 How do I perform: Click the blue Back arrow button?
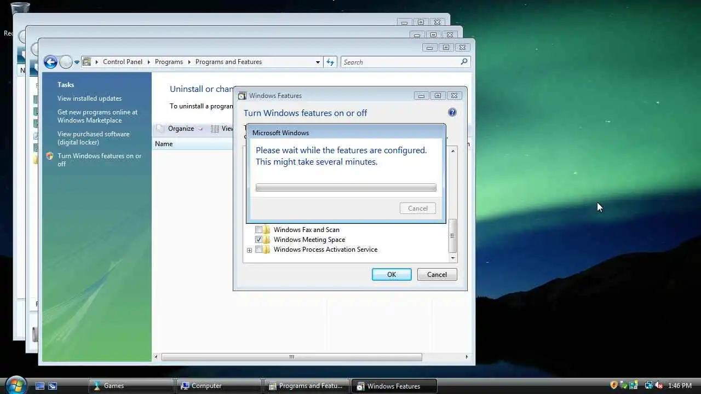[50, 62]
